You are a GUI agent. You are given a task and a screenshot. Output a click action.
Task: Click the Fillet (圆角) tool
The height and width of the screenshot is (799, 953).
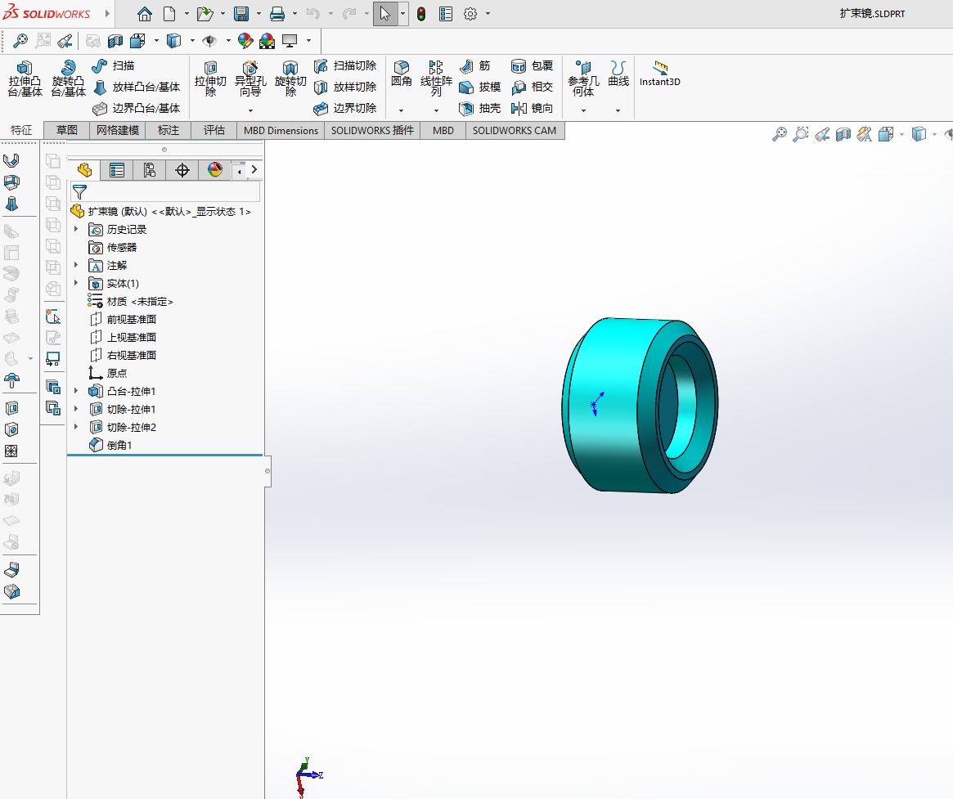pyautogui.click(x=401, y=73)
